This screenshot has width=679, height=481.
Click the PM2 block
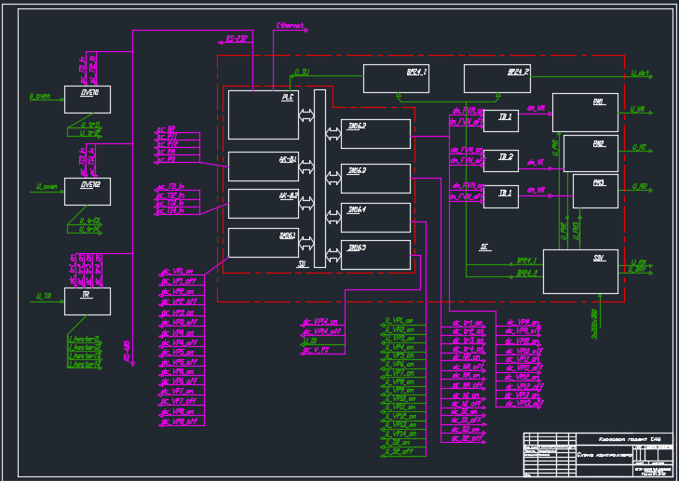tap(590, 153)
